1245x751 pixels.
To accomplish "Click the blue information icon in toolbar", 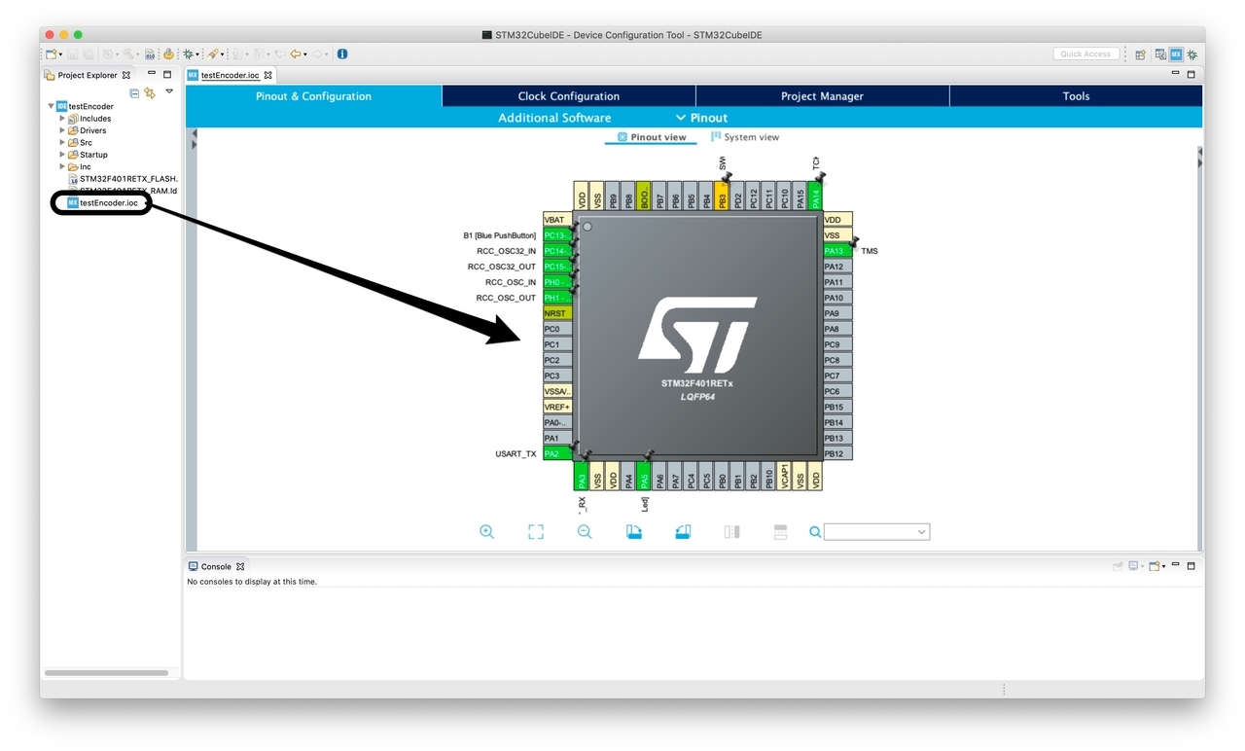I will 342,54.
